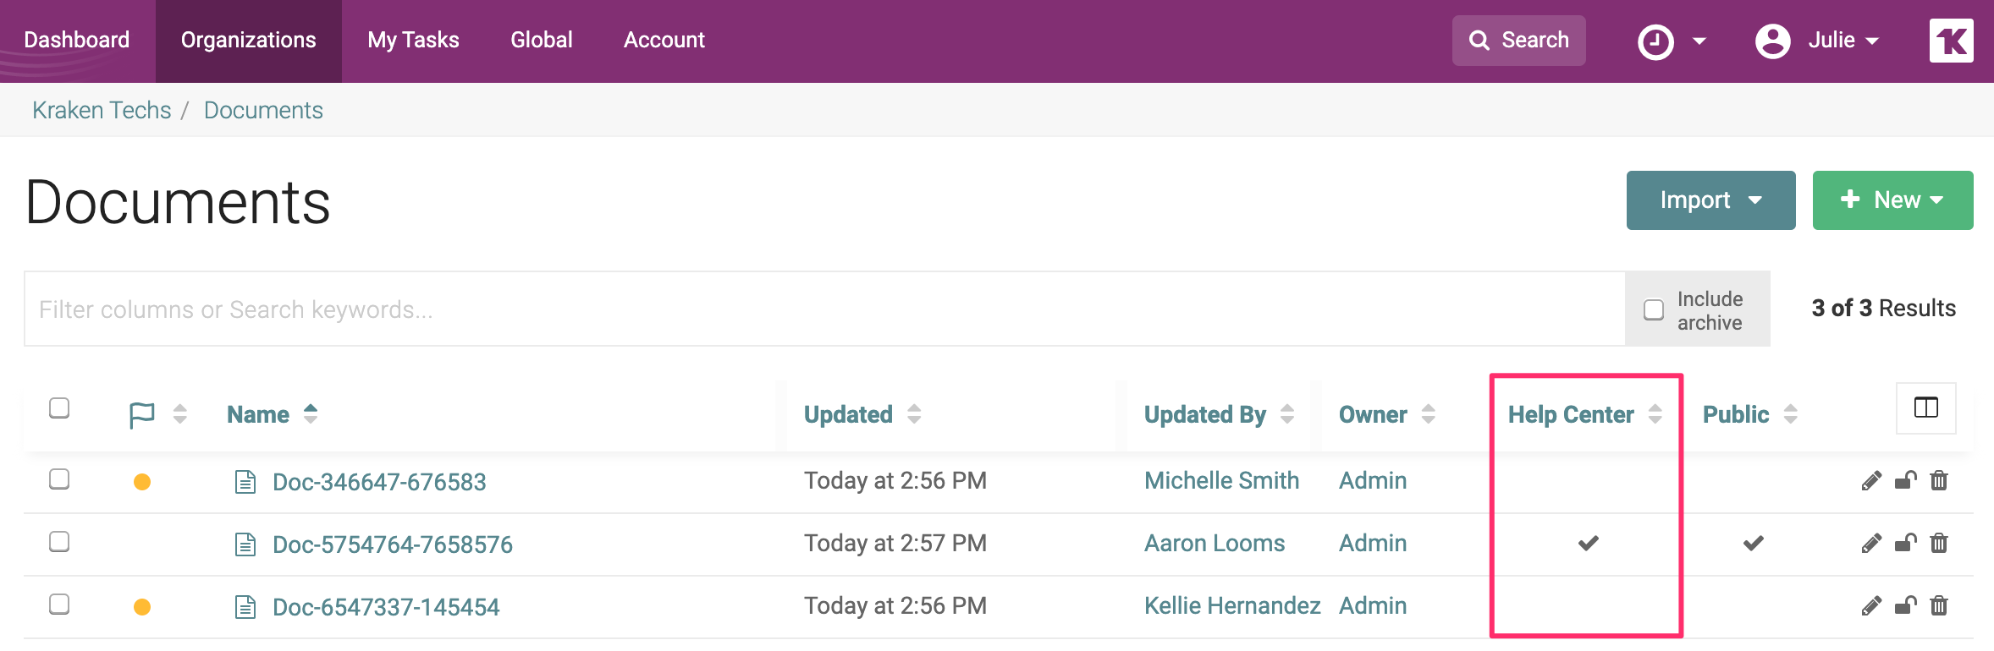Viewport: 1994px width, 651px height.
Task: Click the Kraken logo icon
Action: click(x=1951, y=41)
